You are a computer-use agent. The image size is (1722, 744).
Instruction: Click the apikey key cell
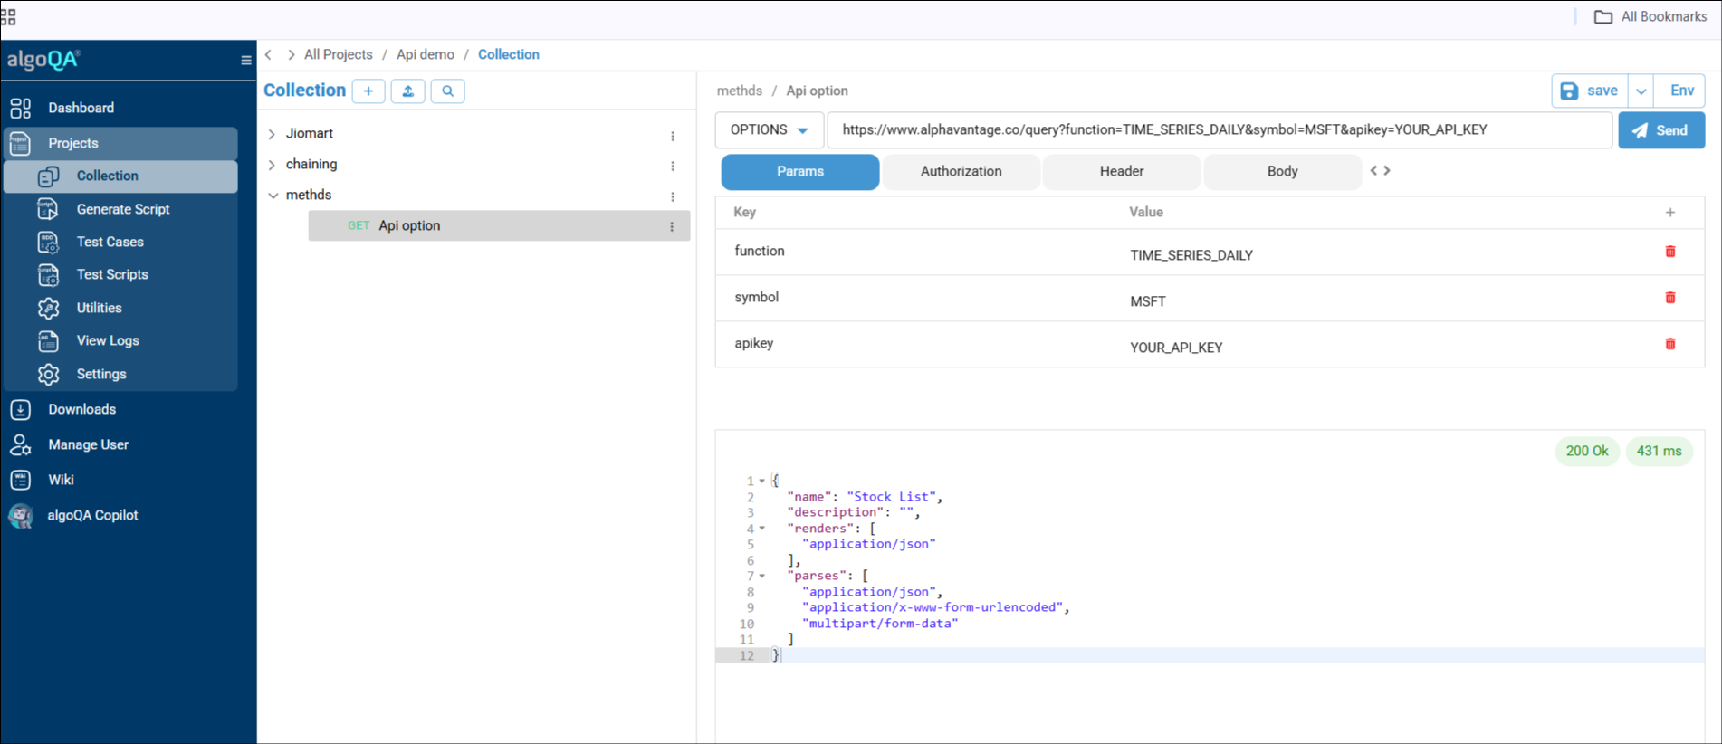[x=754, y=344]
